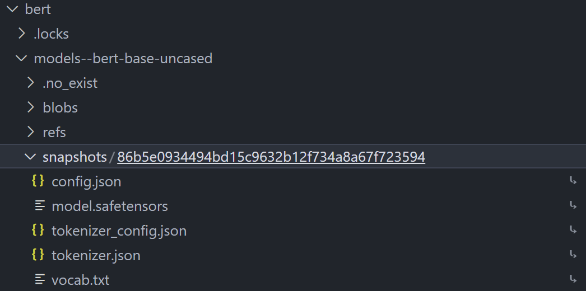586x291 pixels.
Task: Expand the .no_exist folder chevron
Action: [x=31, y=83]
